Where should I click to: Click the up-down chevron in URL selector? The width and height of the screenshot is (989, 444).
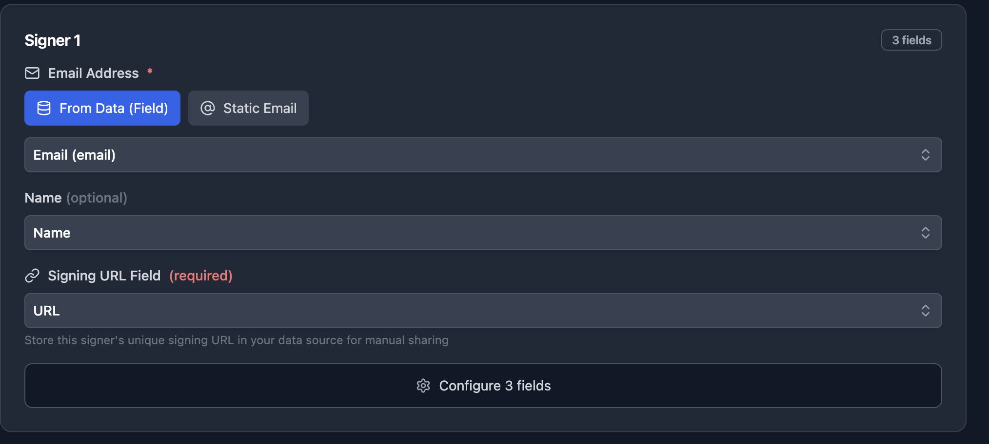pyautogui.click(x=925, y=311)
